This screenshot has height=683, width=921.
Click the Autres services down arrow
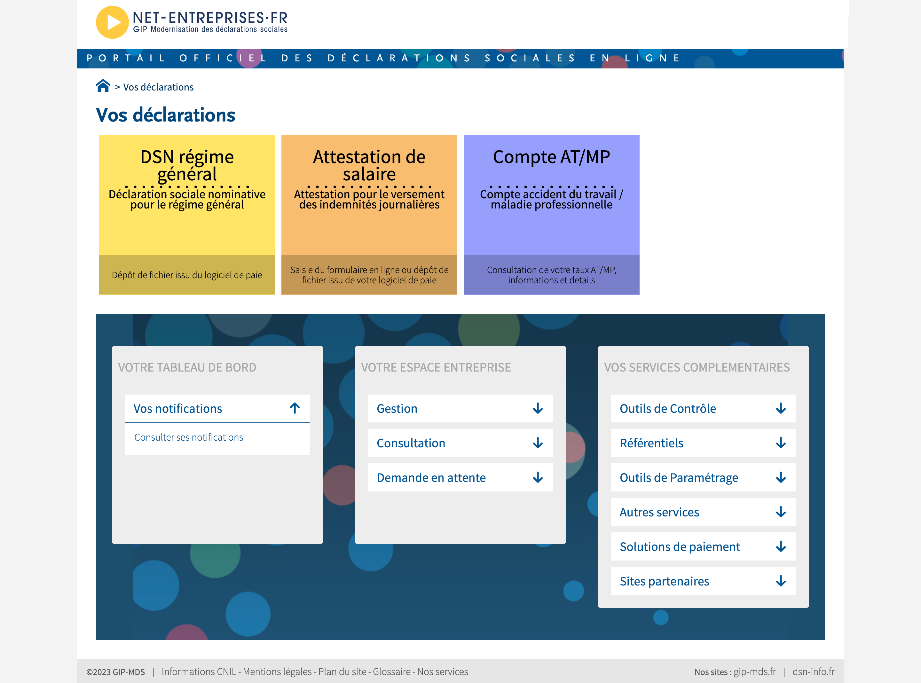click(x=781, y=512)
